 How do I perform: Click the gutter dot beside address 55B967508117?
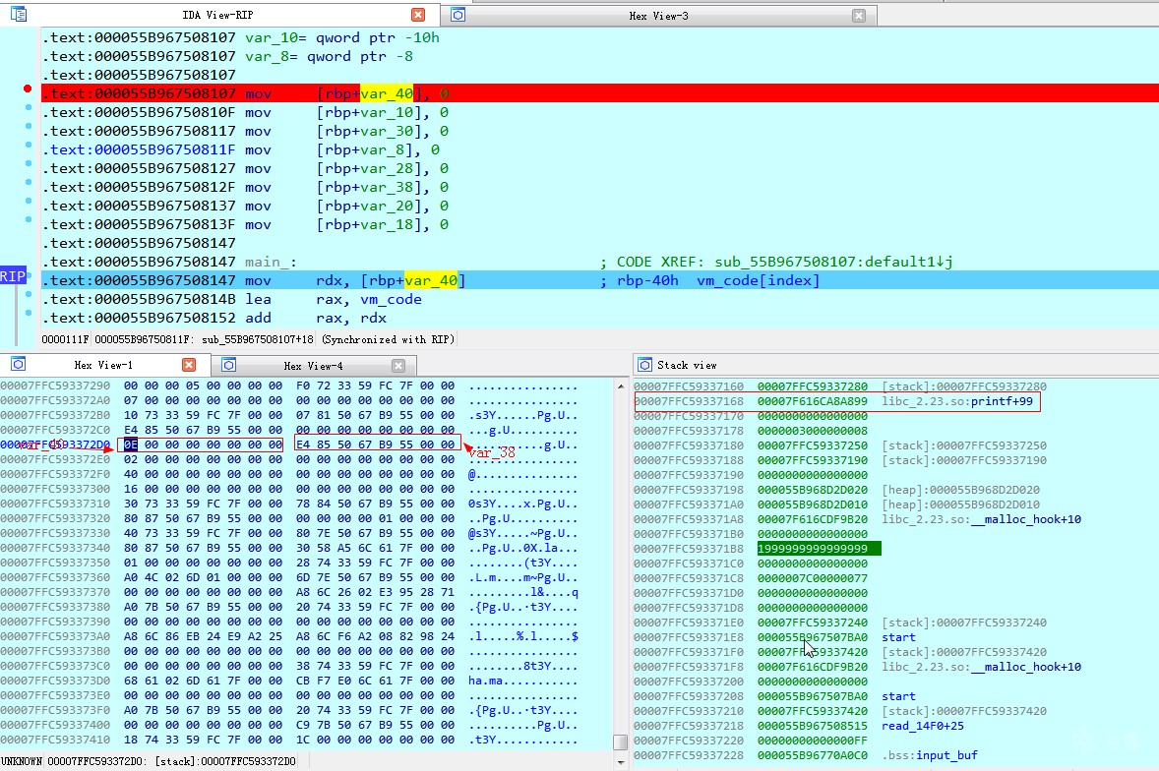[29, 126]
